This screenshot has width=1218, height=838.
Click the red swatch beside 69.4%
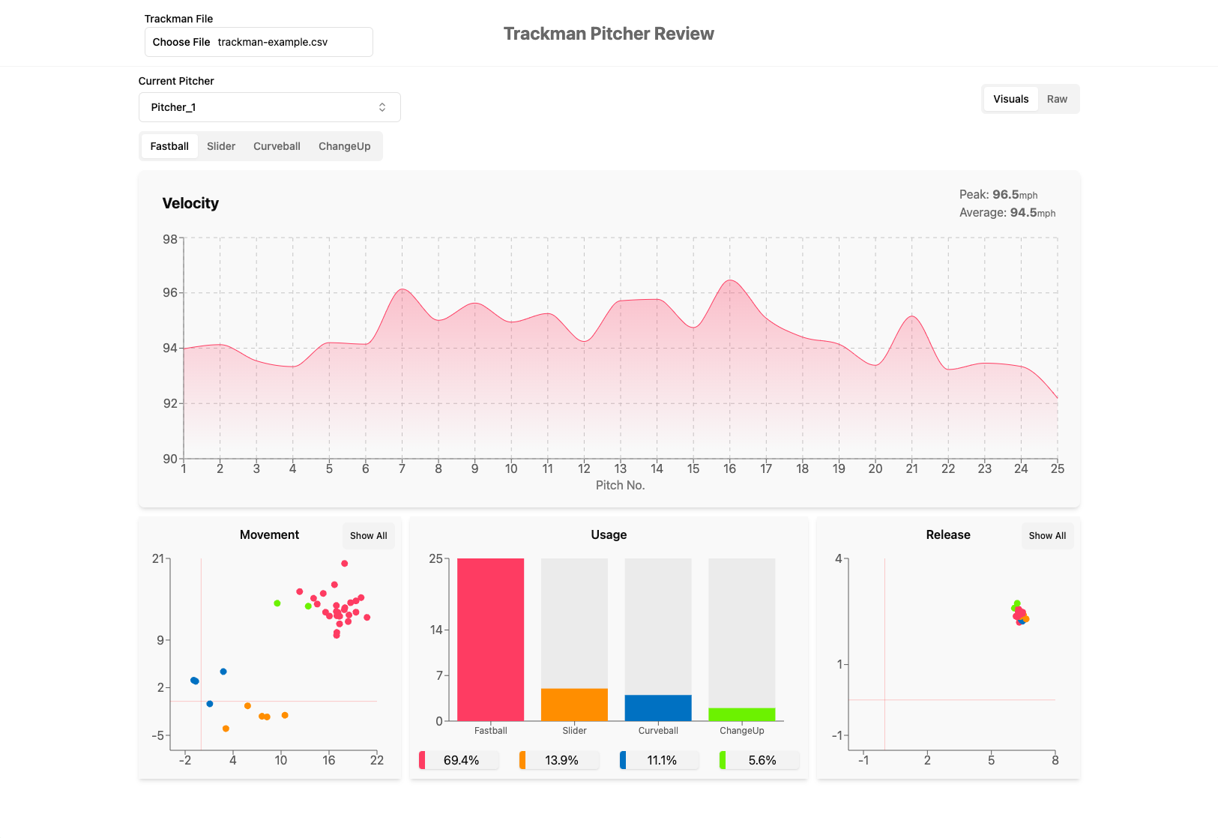click(x=422, y=760)
